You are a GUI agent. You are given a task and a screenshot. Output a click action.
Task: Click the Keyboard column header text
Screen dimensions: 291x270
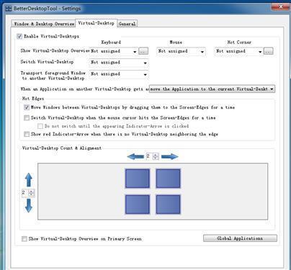click(x=111, y=42)
